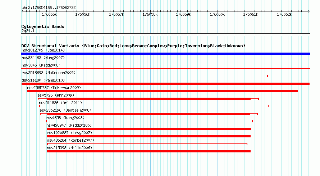Open the nsv834463 (Wong2007) label
This screenshot has height=176, width=320.
point(43,58)
